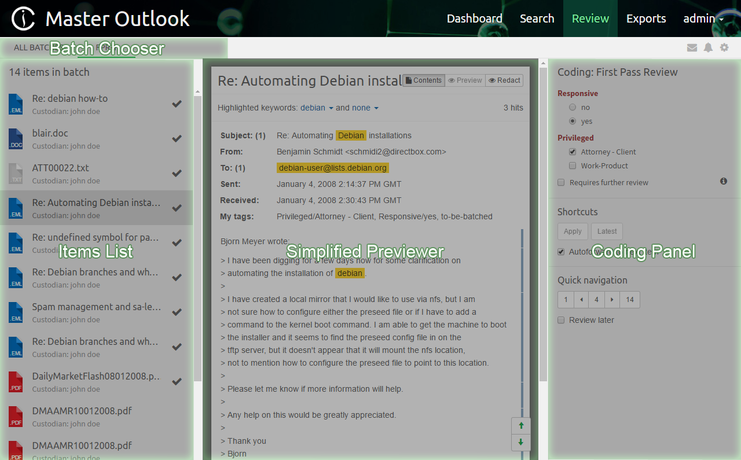
Task: Switch to Preview eye view mode
Action: pos(465,80)
